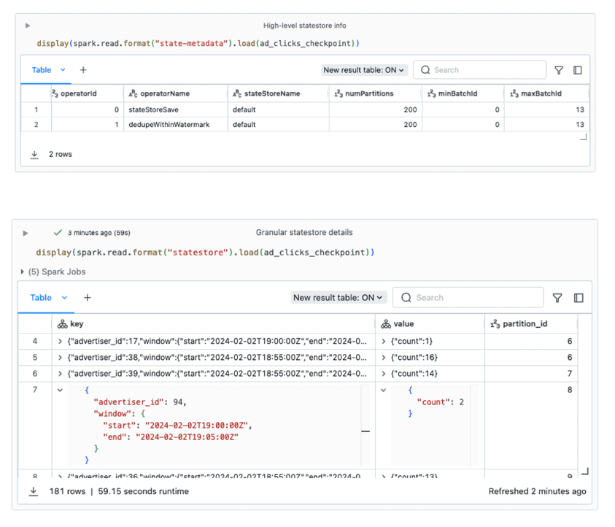Click the numPartitions numeric type icon

tap(339, 93)
